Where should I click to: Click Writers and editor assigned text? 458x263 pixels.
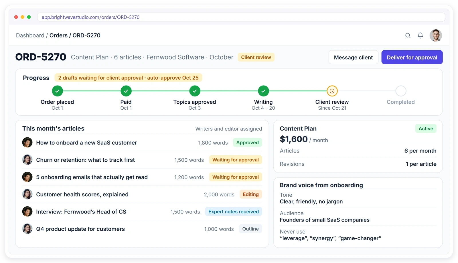coord(228,129)
